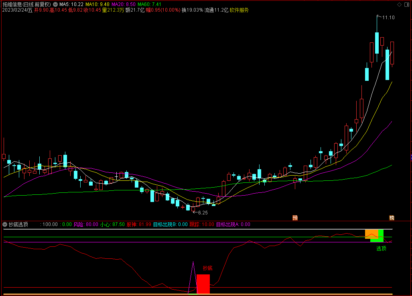Click the 预 marker on the chart

click(x=295, y=218)
